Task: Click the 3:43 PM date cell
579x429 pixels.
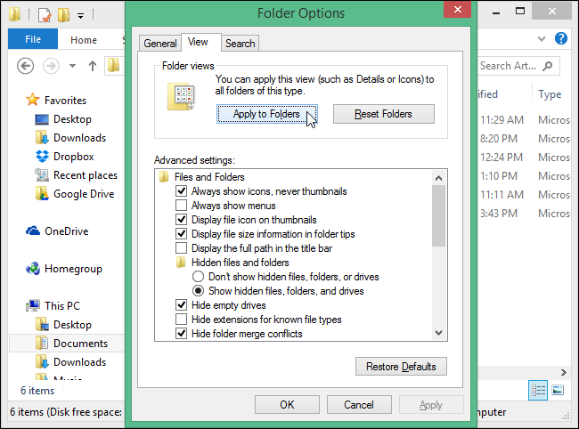Action: [499, 214]
